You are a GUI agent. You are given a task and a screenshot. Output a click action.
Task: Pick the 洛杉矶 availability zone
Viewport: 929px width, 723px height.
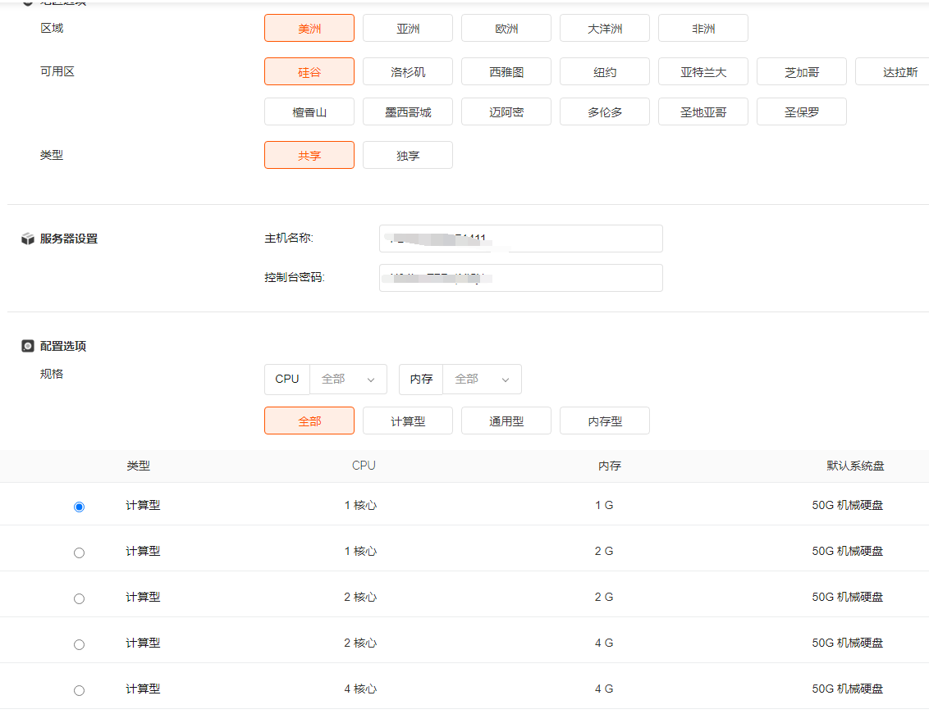(x=408, y=72)
